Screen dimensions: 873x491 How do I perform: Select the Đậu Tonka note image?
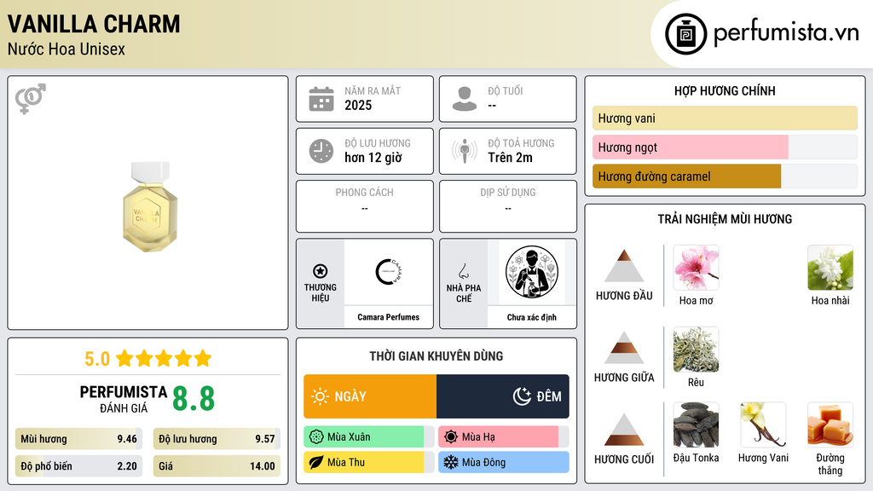696,425
